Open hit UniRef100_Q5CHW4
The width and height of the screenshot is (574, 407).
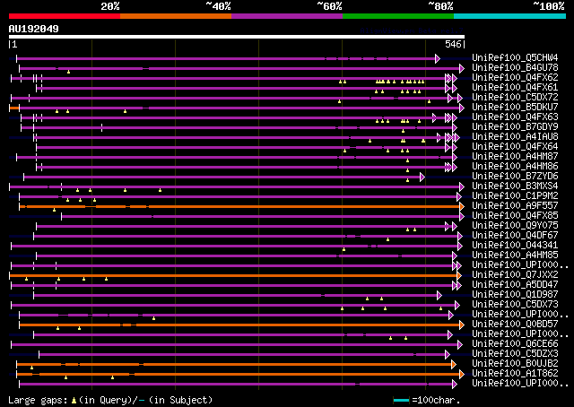point(515,58)
